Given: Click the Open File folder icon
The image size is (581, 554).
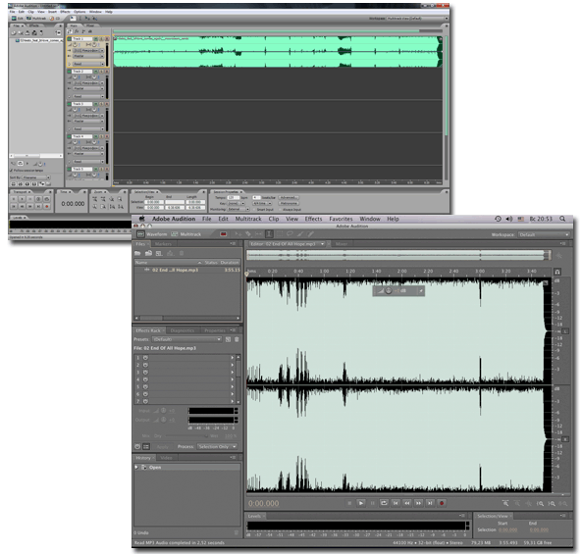Looking at the screenshot, I should (137, 253).
